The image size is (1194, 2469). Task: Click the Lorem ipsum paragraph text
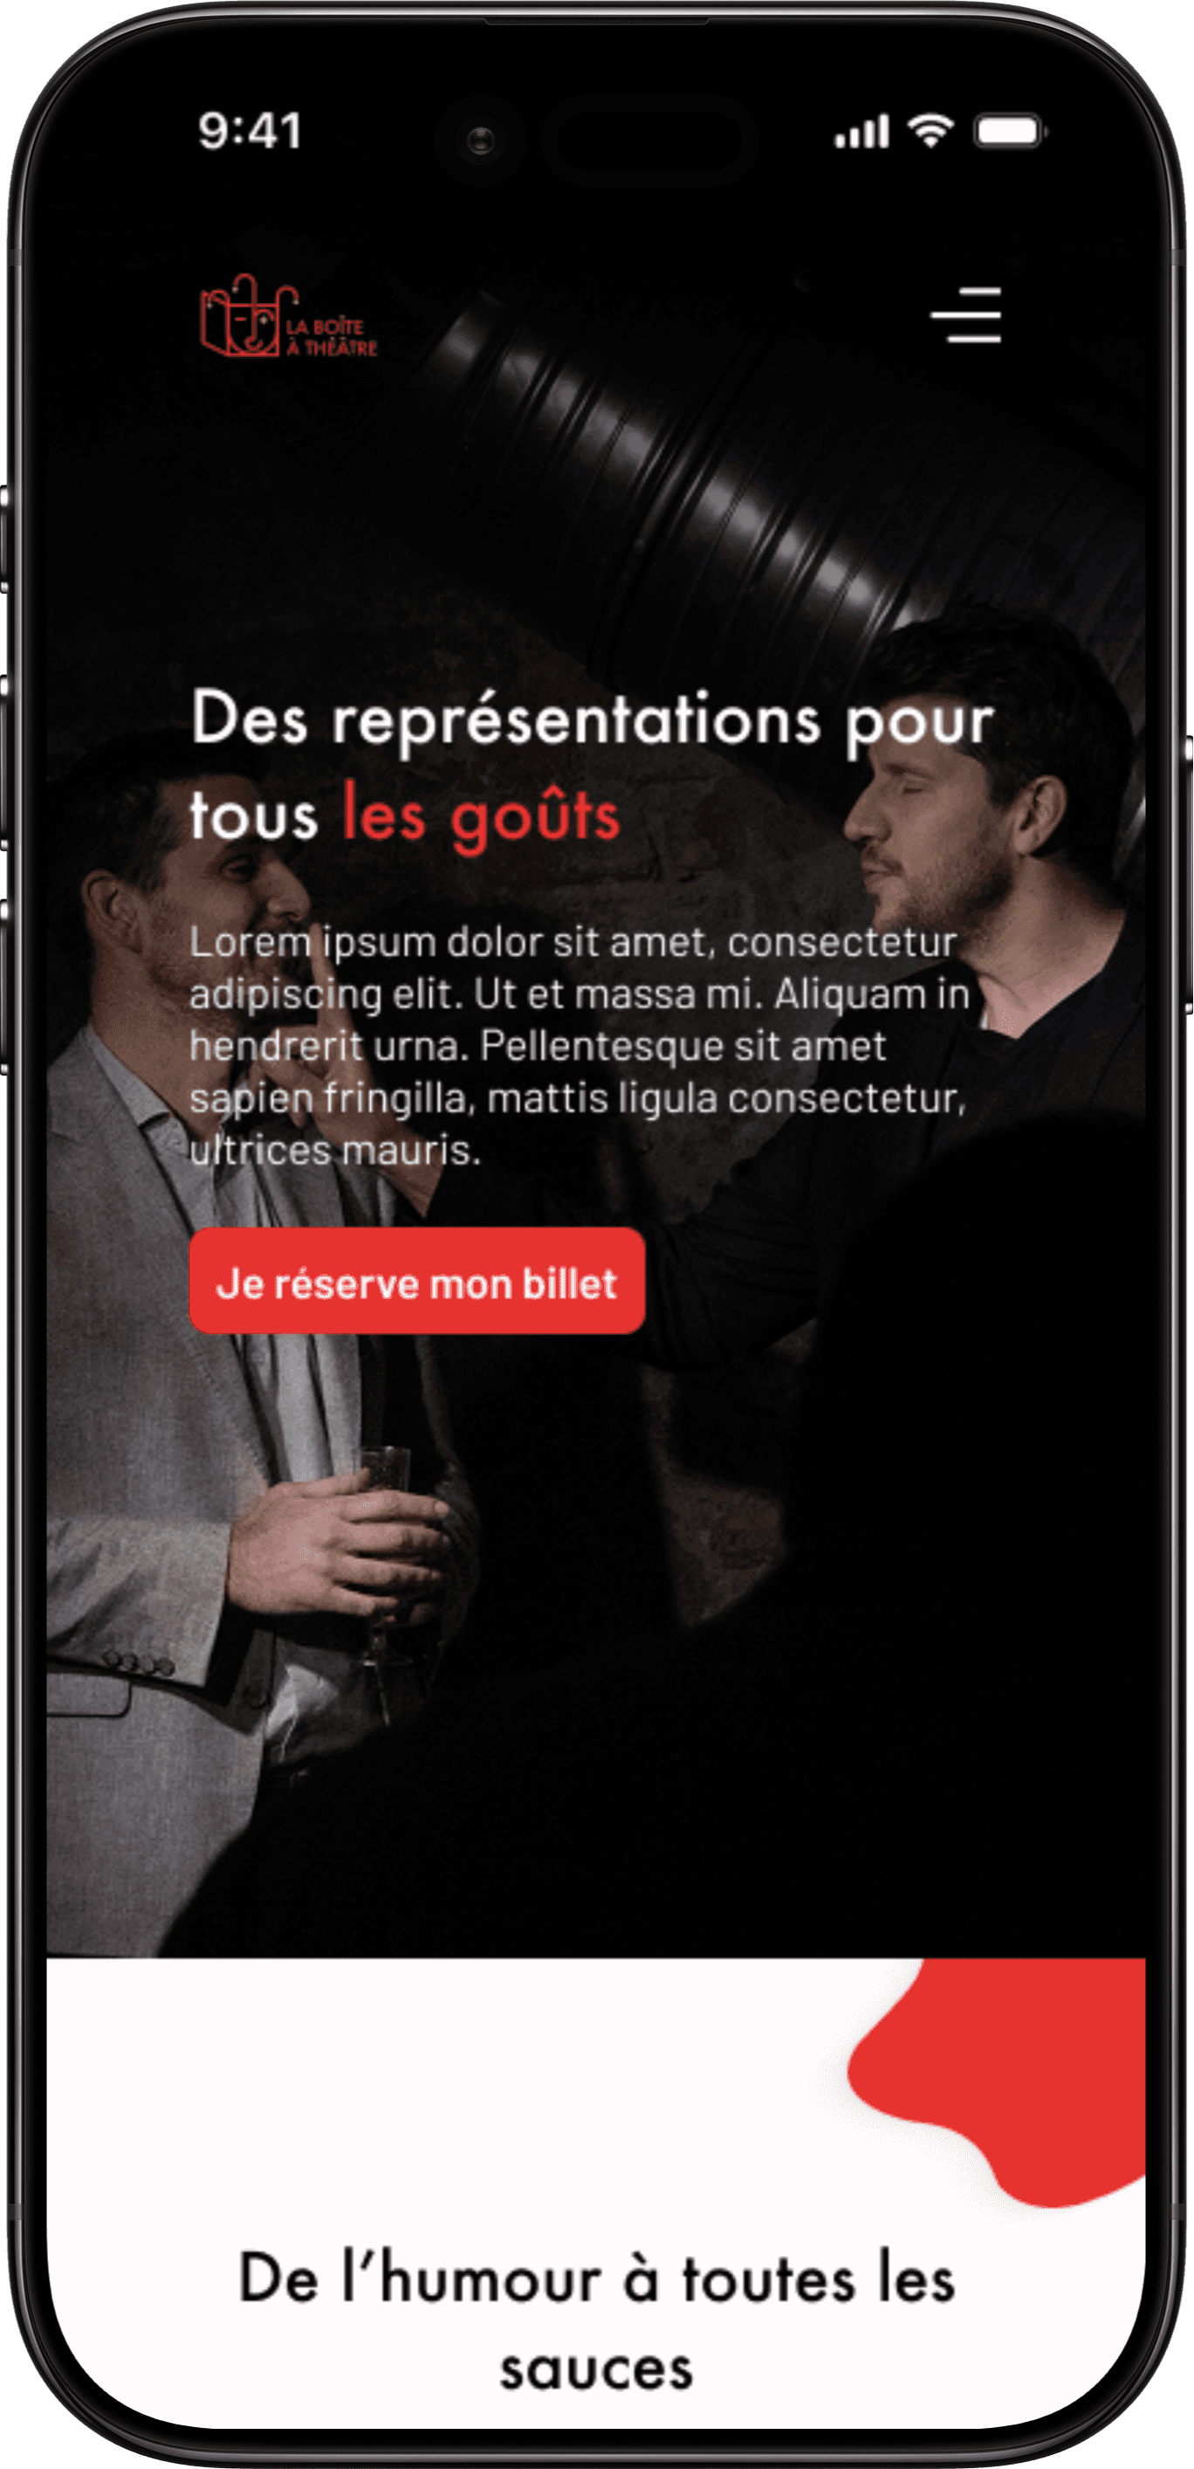click(580, 1046)
